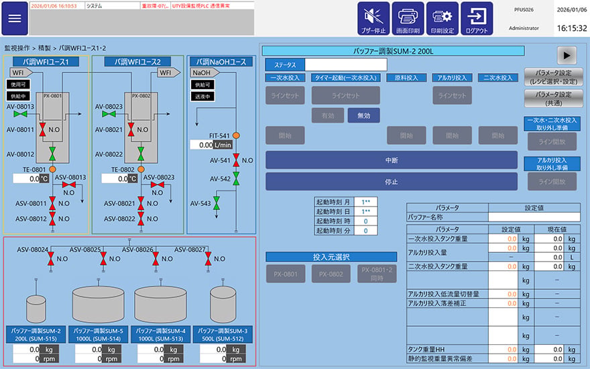This screenshot has height=369, width=590.
Task: Select the 有効 (enabled) timer toggle
Action: pos(328,115)
